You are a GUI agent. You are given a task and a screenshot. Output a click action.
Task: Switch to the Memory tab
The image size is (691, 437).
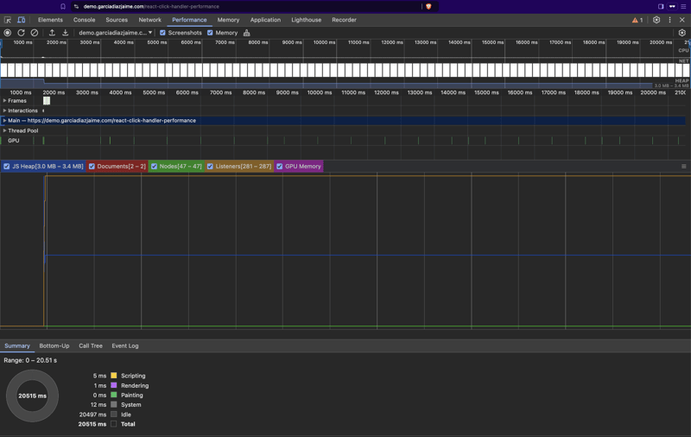[x=228, y=20]
